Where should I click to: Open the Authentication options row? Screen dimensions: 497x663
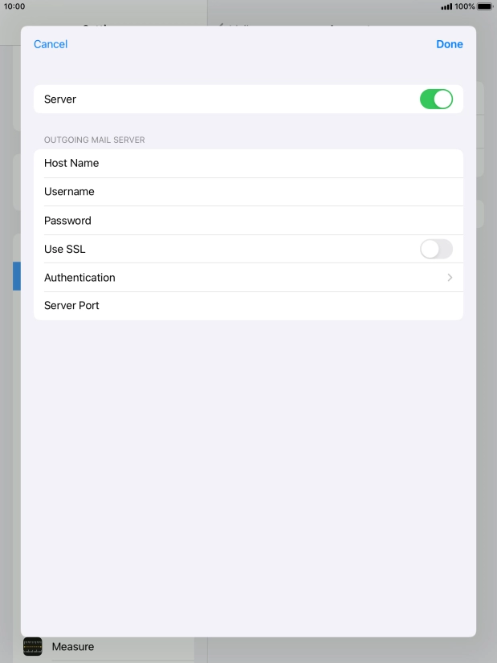point(248,278)
